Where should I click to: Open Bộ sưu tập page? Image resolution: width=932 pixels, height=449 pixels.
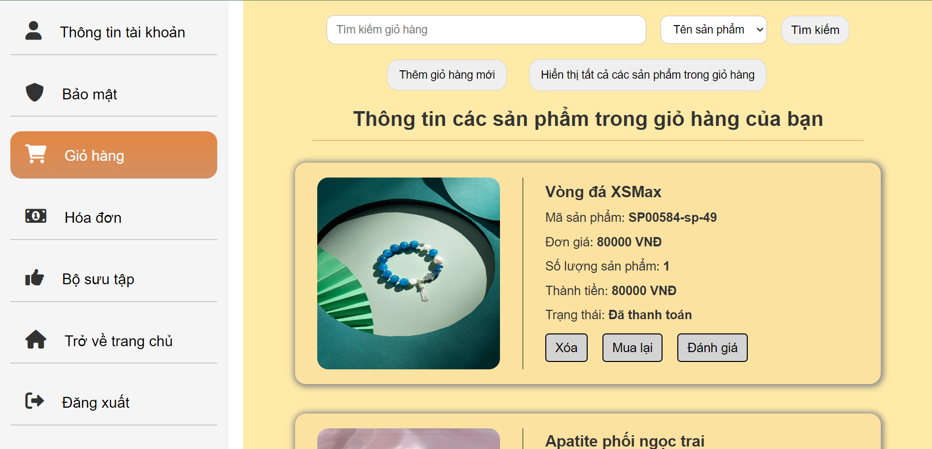[x=114, y=279]
